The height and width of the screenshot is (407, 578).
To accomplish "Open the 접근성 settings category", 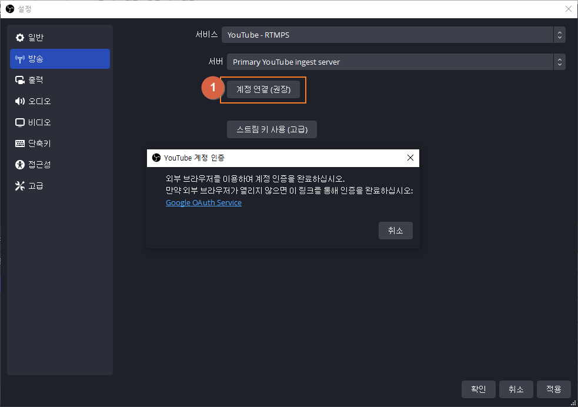I will (x=60, y=165).
